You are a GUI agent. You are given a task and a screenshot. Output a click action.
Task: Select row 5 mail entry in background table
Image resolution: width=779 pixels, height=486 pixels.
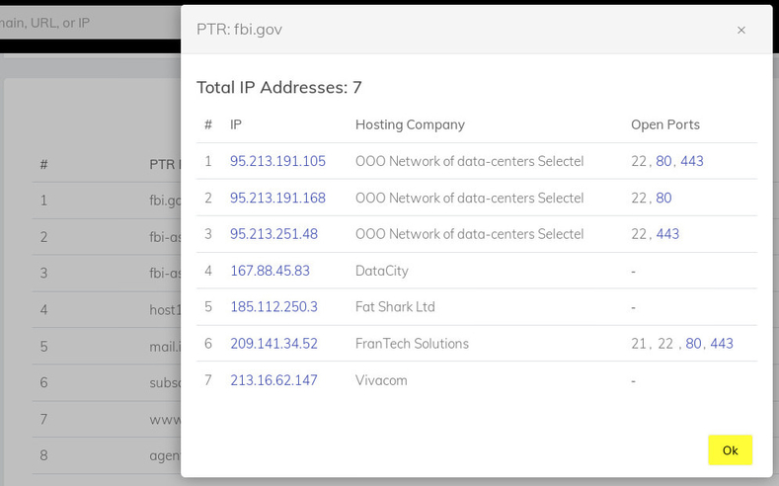click(x=165, y=347)
